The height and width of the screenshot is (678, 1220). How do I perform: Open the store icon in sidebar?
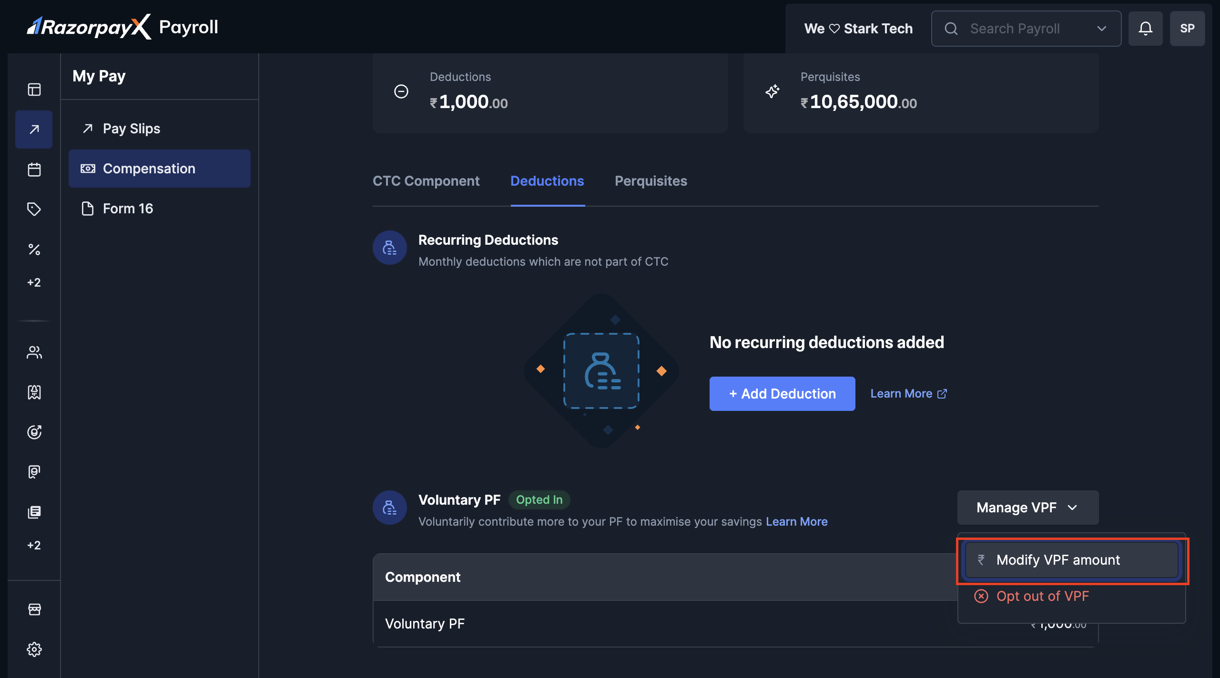click(x=34, y=609)
